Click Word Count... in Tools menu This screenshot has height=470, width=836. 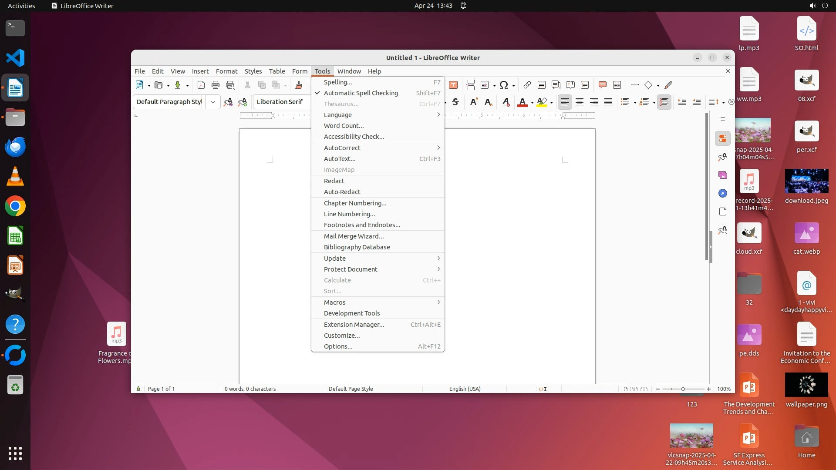[344, 126]
